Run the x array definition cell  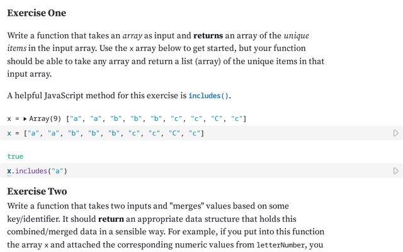pos(396,133)
